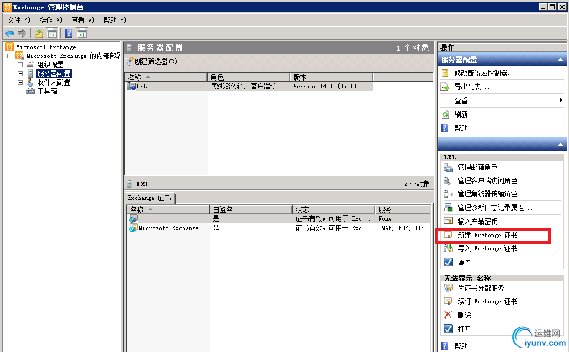Sort certificates by 自签名 column header
The width and height of the screenshot is (569, 352).
pos(251,210)
